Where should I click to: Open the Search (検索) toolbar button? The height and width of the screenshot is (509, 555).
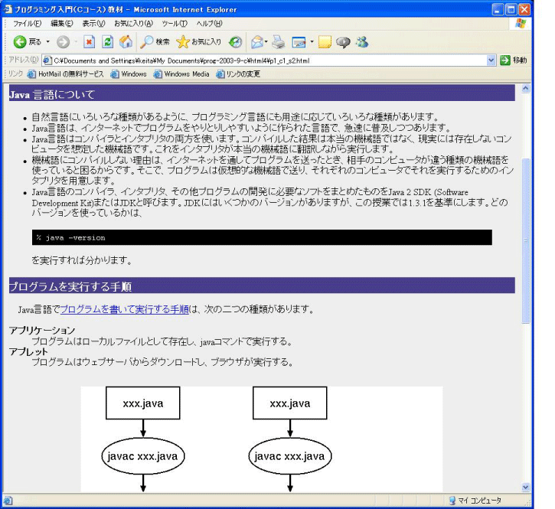(x=155, y=41)
